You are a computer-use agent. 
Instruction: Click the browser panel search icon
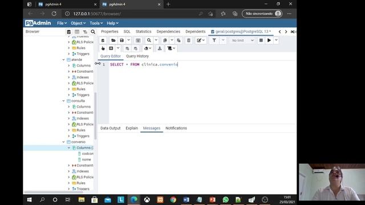pyautogui.click(x=93, y=32)
